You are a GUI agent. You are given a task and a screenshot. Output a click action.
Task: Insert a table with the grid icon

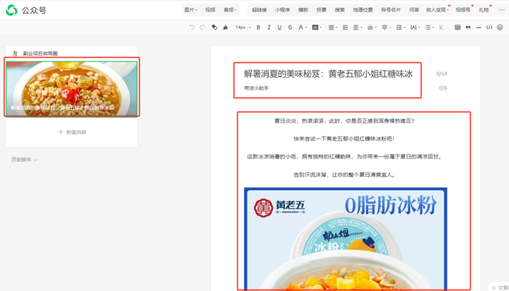click(457, 27)
